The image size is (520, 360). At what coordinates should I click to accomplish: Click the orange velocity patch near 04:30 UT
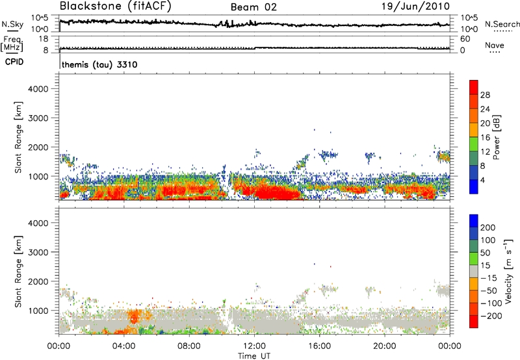point(135,316)
